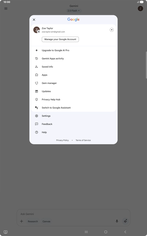Tap the plus attachment icon
Screen dimensions: 147x236
(x=21, y=221)
